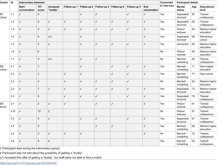Open the journal DOI link below table
The height and width of the screenshot is (165, 217).
click(x=28, y=163)
